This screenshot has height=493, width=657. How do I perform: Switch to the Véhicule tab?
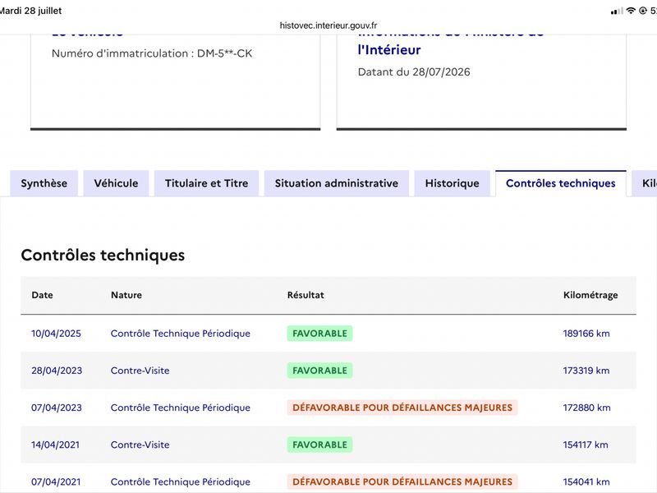(116, 183)
